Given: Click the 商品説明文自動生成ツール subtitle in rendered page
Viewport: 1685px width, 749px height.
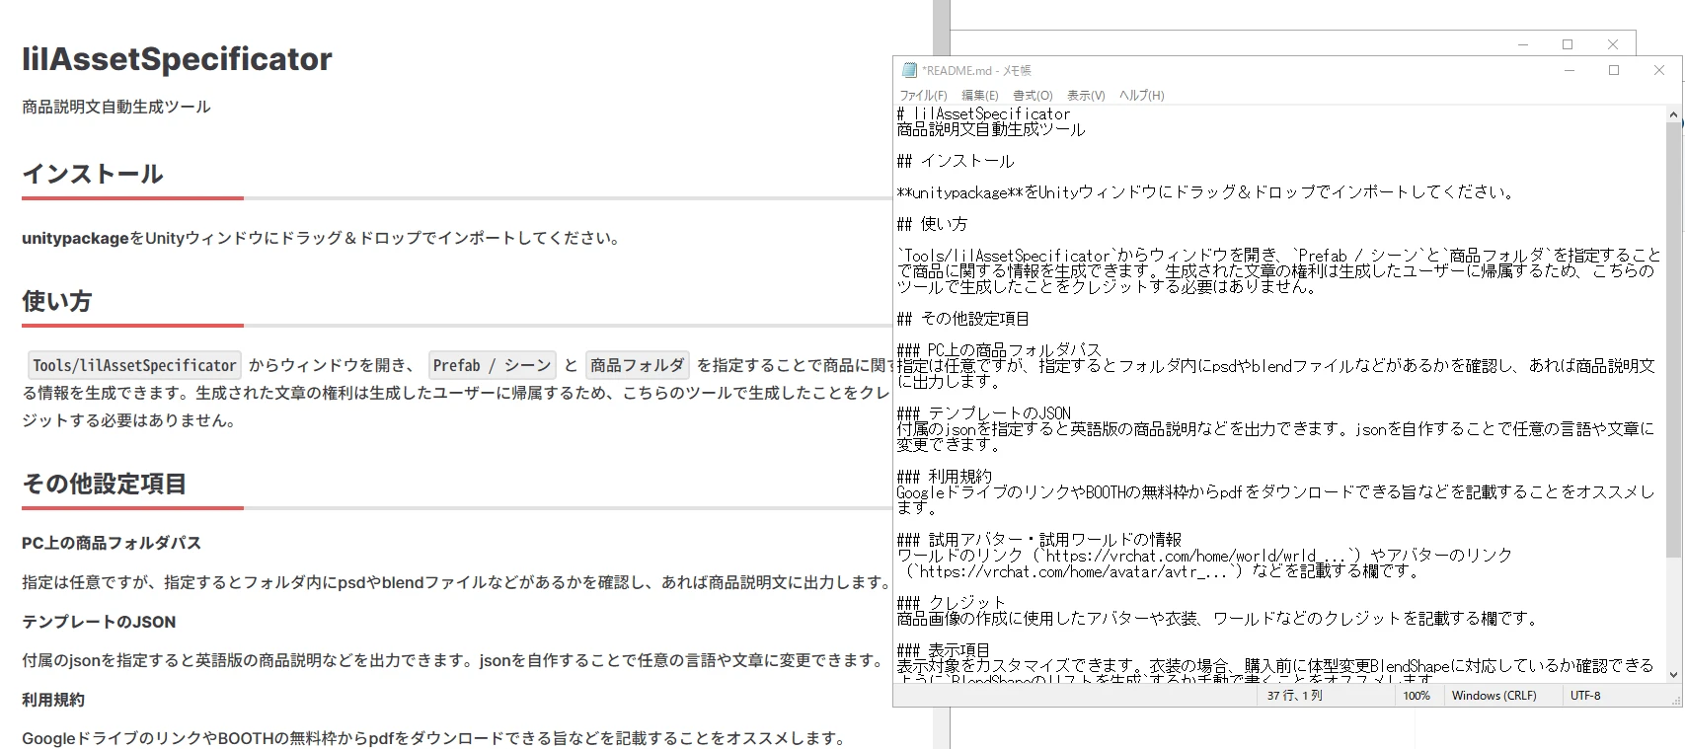Looking at the screenshot, I should (x=116, y=107).
